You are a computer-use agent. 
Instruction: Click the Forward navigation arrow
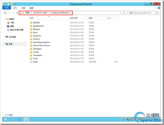[x=10, y=13]
